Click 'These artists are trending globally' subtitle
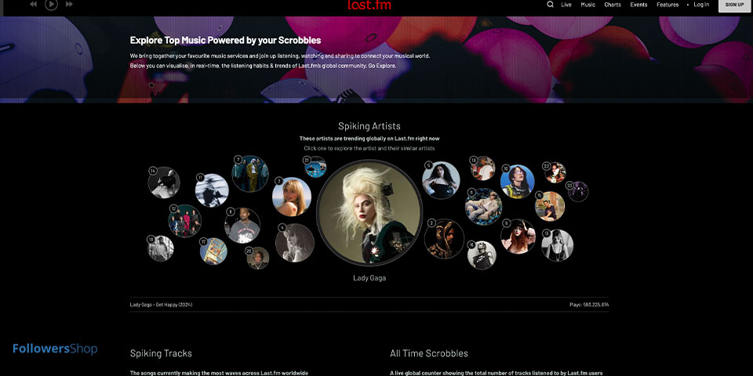Screen dimensions: 753x376 pyautogui.click(x=369, y=139)
